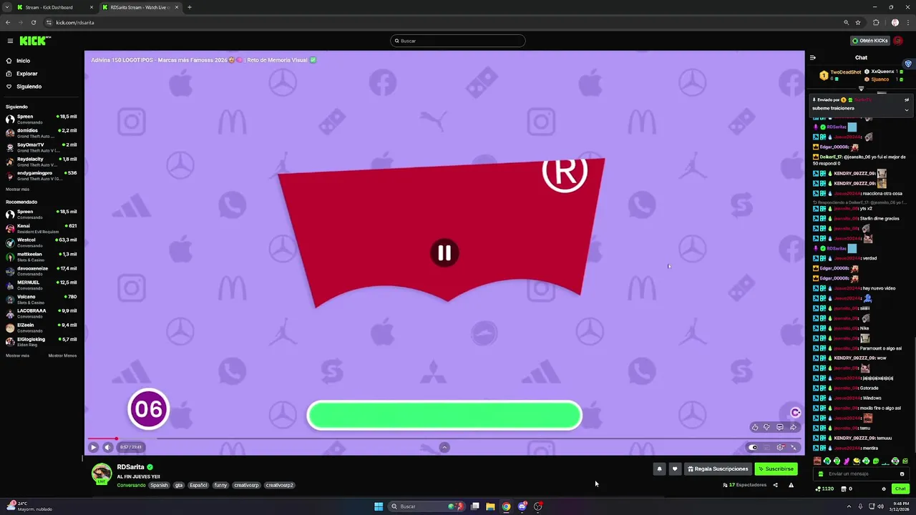Expand Mostrar más under Recomendado
Image resolution: width=916 pixels, height=515 pixels.
coord(17,355)
